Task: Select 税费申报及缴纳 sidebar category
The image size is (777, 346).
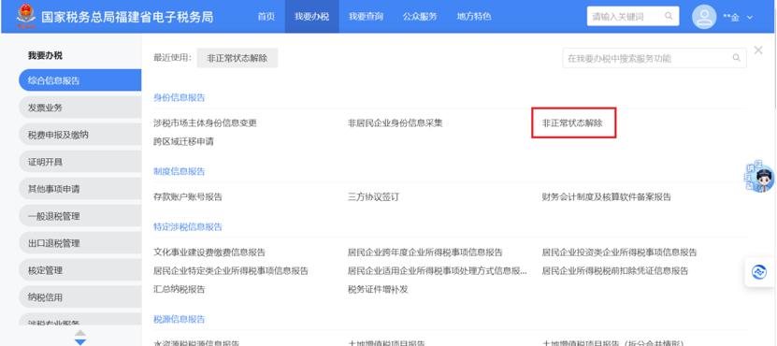Action: point(79,135)
